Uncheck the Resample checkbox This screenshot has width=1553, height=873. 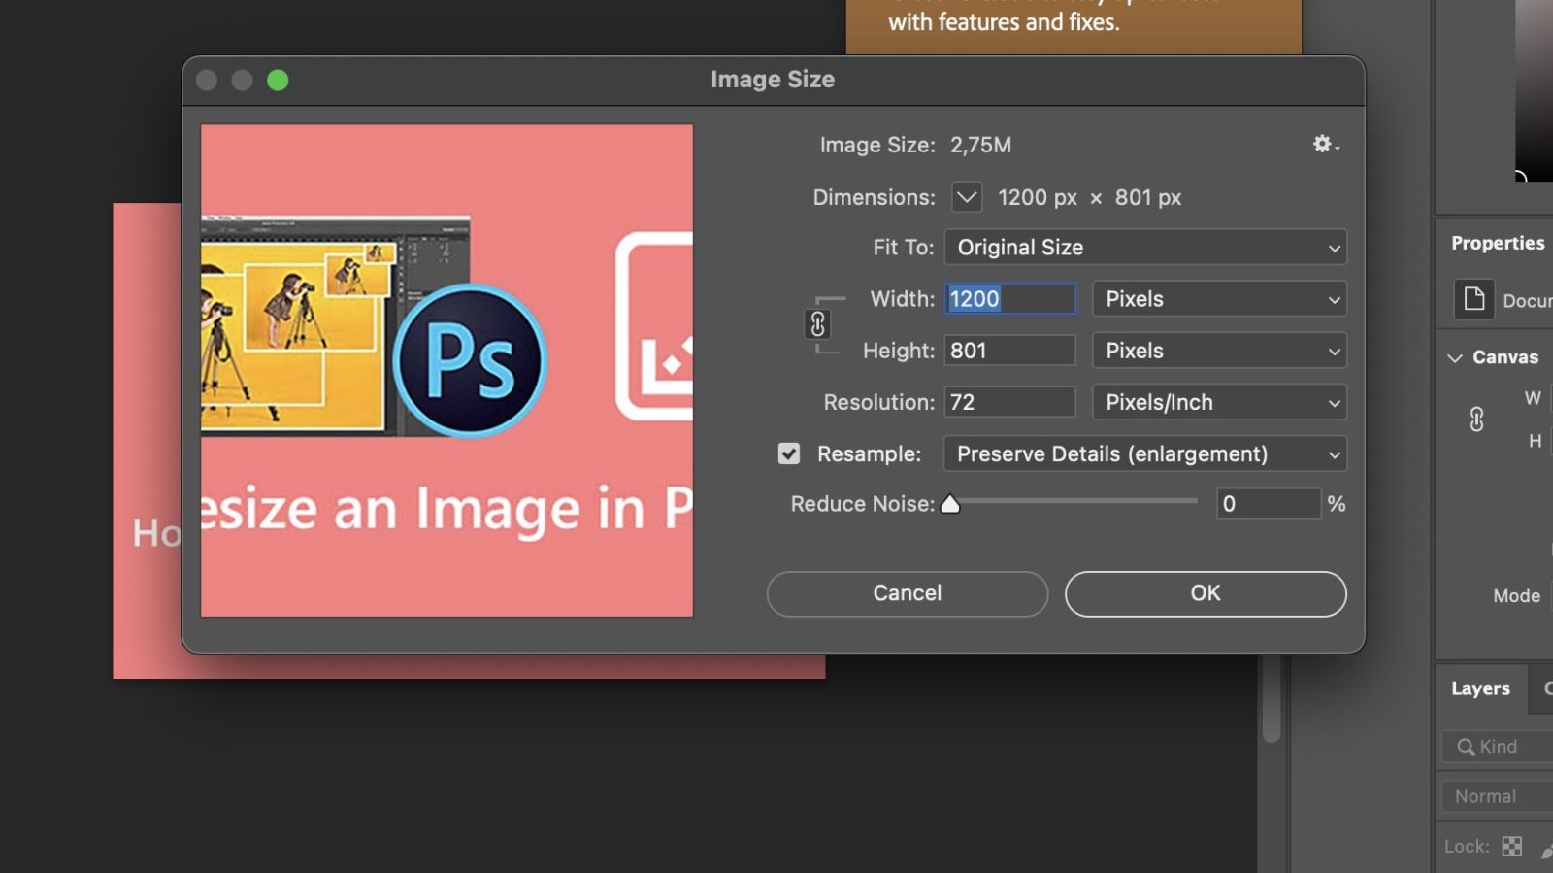click(789, 453)
